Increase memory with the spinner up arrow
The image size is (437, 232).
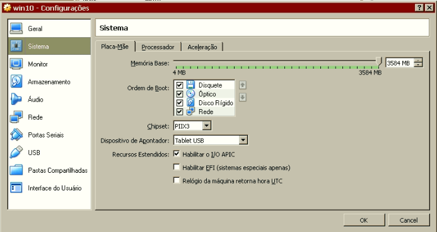(418, 60)
